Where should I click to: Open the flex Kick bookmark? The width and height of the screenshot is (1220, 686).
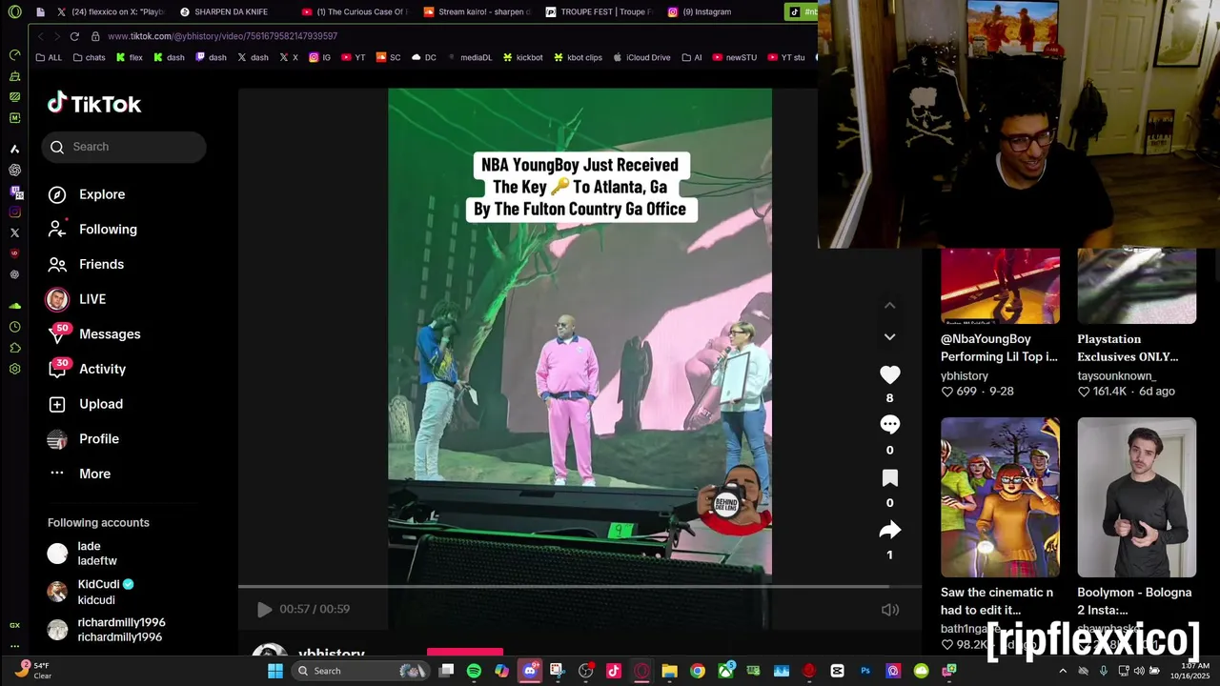[130, 57]
